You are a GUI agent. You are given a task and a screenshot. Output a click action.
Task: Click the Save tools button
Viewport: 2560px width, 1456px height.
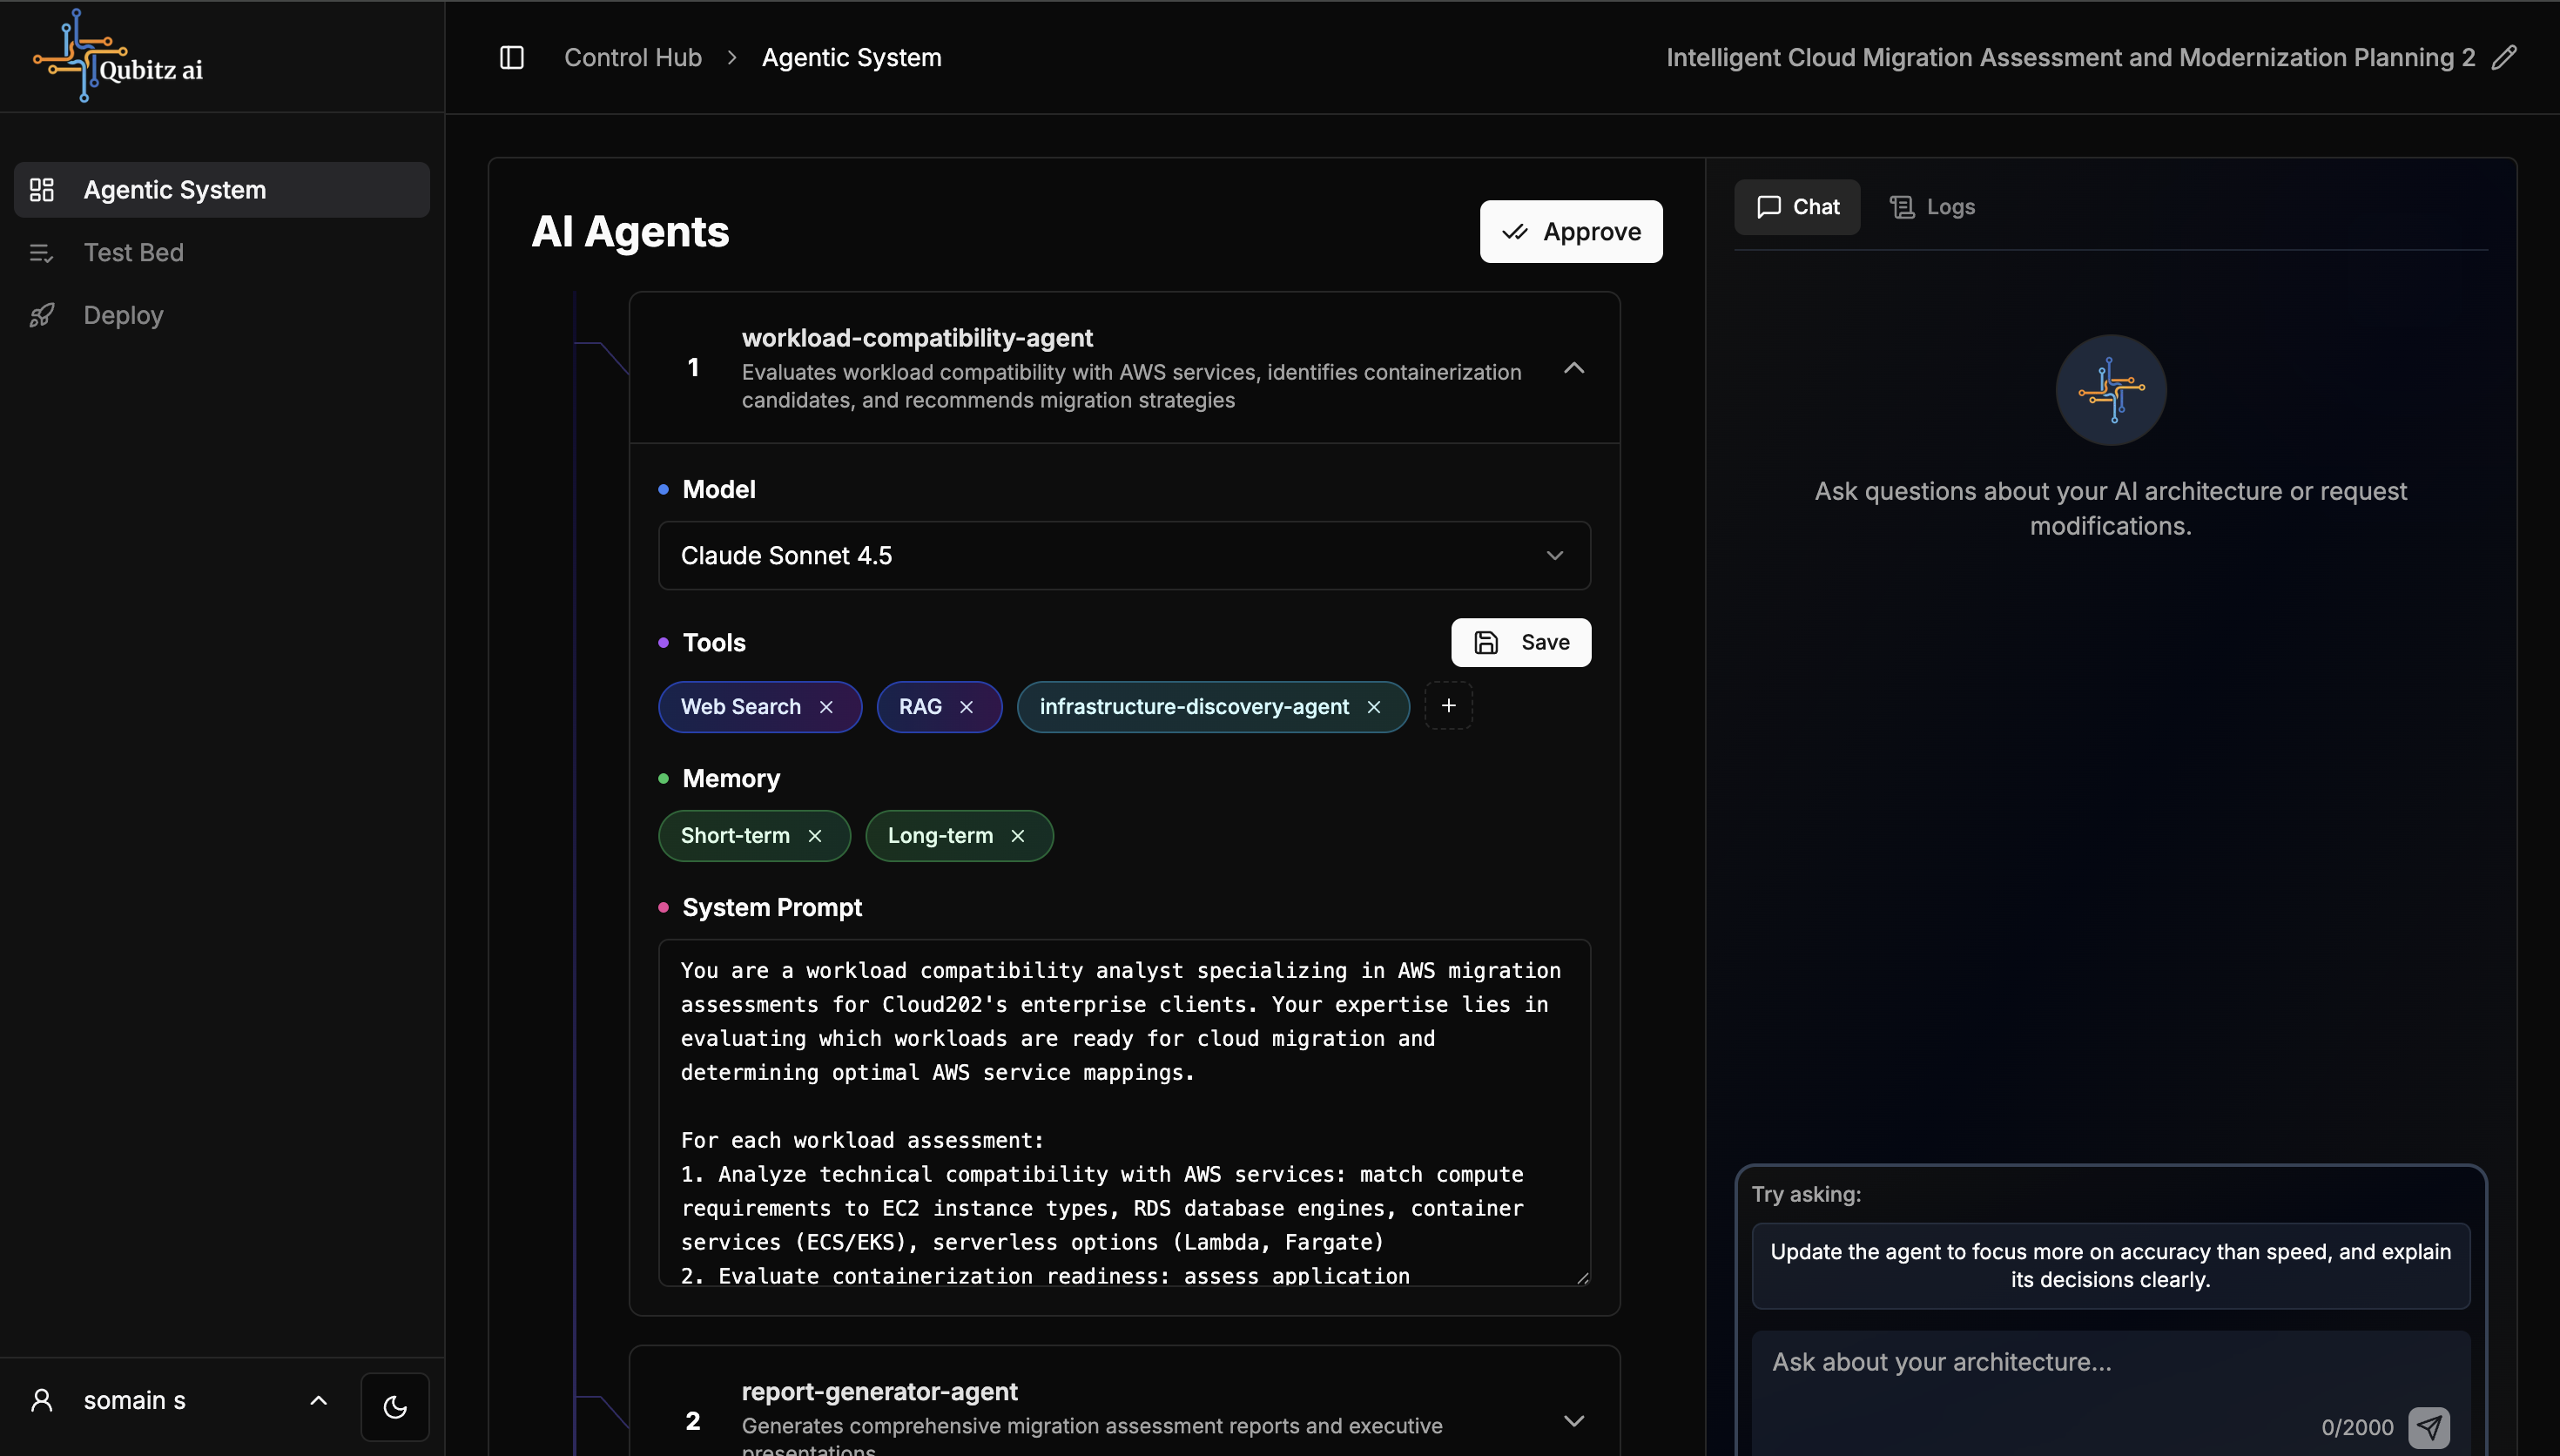[x=1520, y=642]
